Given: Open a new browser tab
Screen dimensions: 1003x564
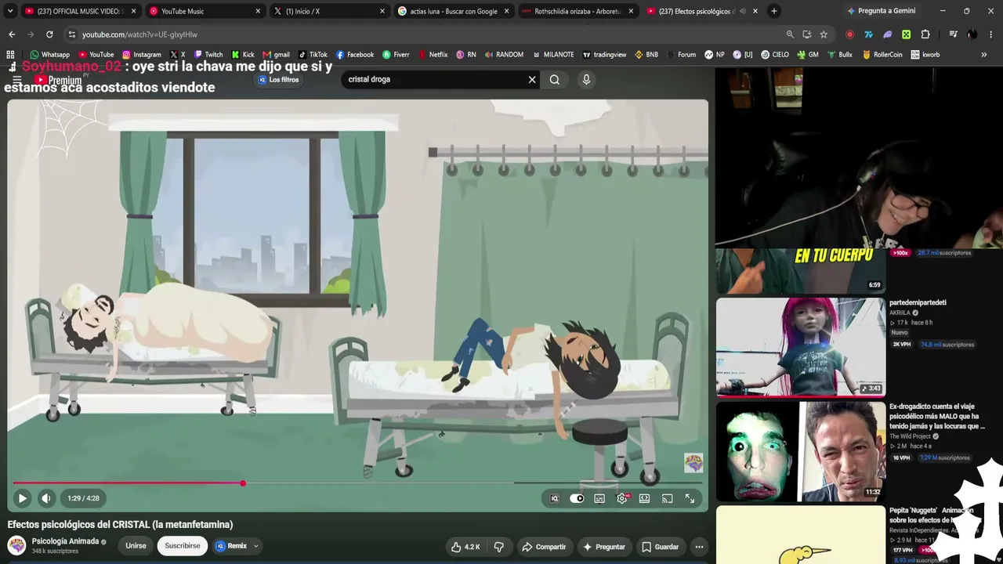Looking at the screenshot, I should tap(774, 11).
